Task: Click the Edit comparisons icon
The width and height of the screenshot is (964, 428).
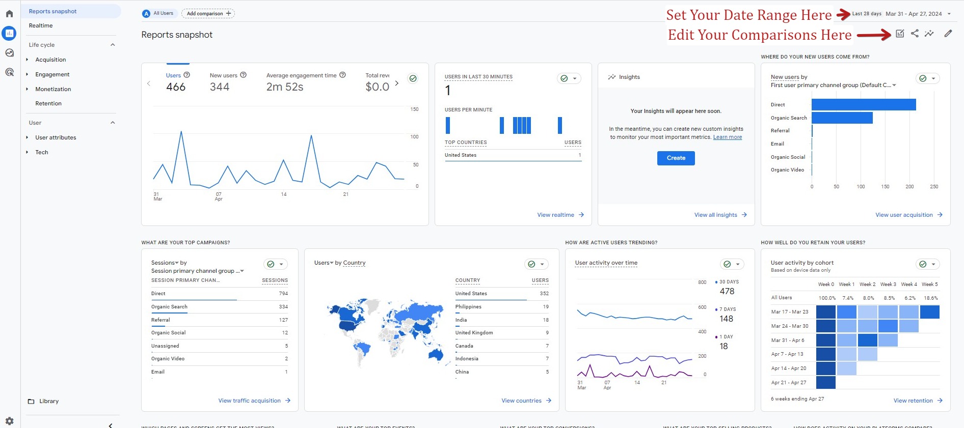Action: point(900,34)
